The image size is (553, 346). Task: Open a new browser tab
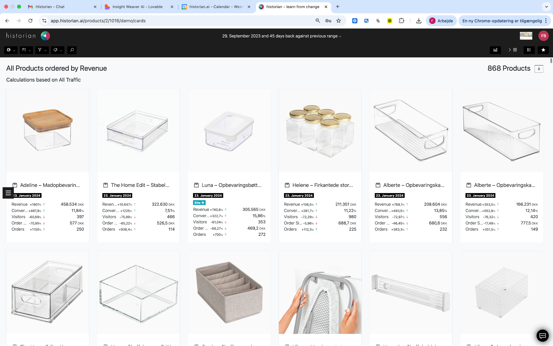(338, 7)
